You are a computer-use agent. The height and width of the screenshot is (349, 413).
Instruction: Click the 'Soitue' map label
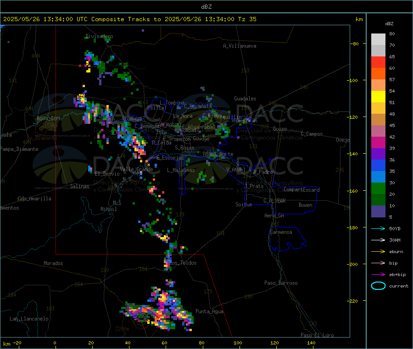pyautogui.click(x=244, y=205)
